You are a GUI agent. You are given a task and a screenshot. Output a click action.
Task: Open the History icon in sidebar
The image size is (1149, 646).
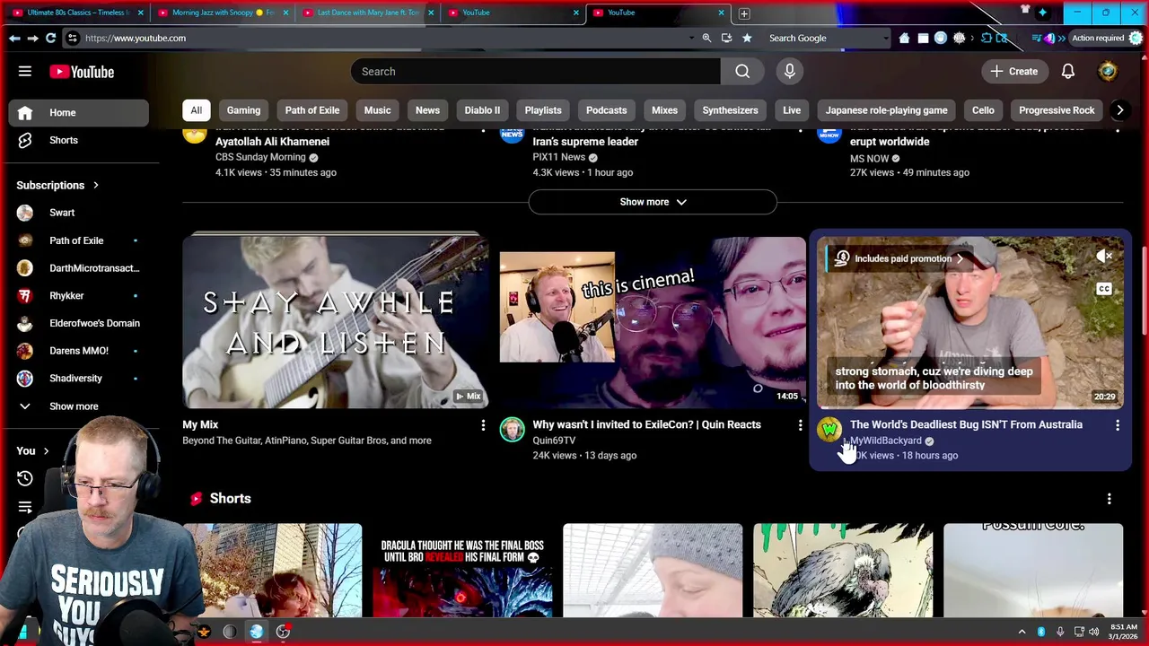25,478
